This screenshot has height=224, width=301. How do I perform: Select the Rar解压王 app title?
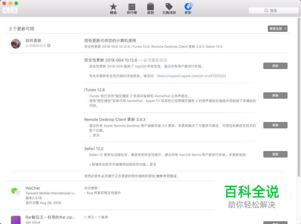coord(50,217)
